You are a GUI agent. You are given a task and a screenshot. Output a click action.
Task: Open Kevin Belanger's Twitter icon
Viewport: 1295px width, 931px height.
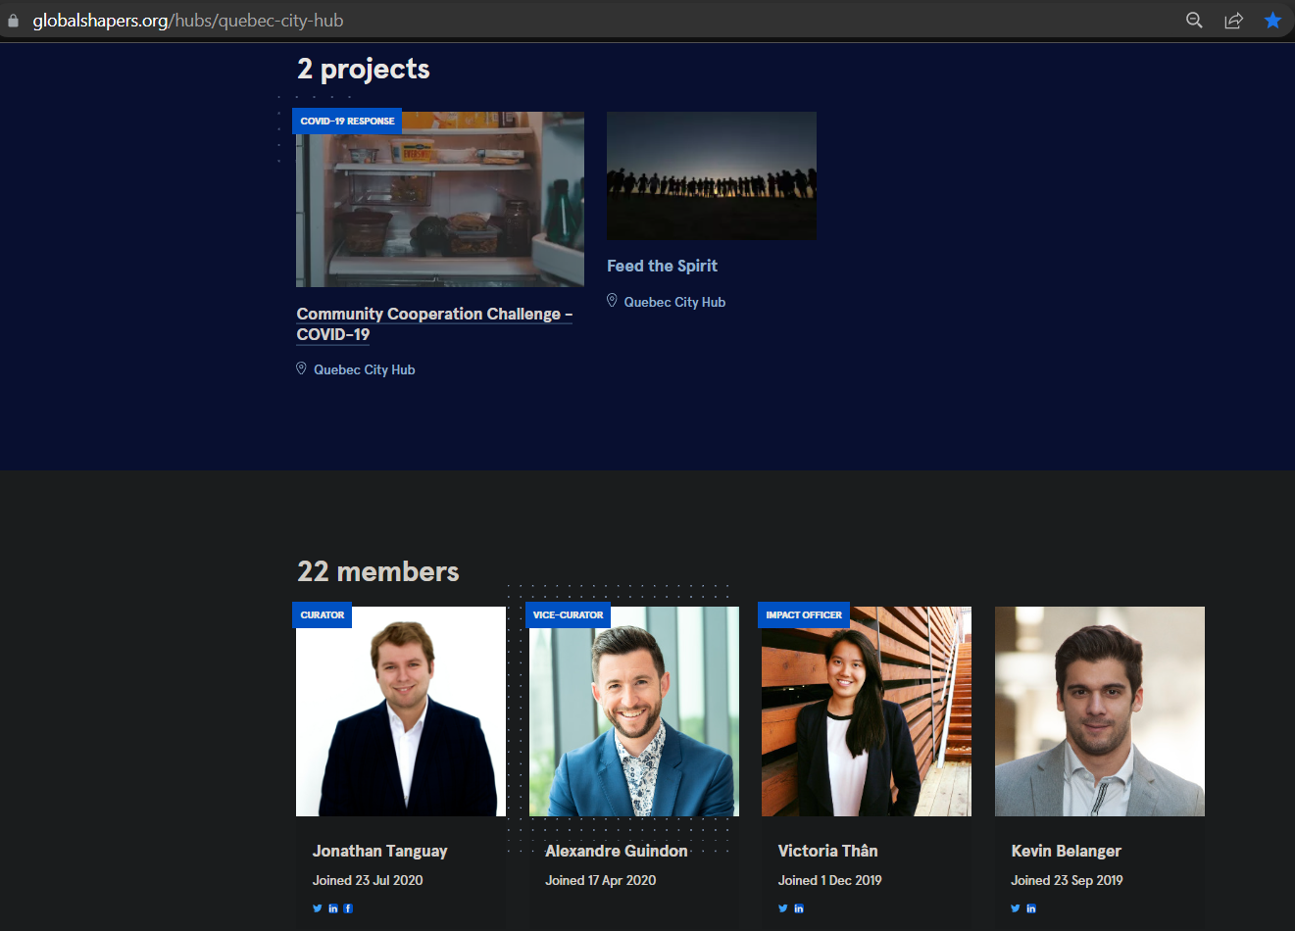coord(1016,908)
